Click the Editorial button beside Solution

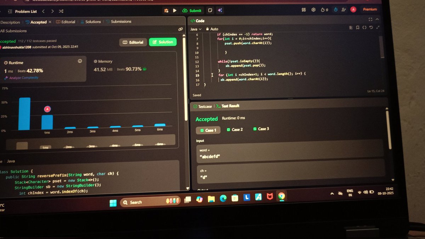coord(133,42)
